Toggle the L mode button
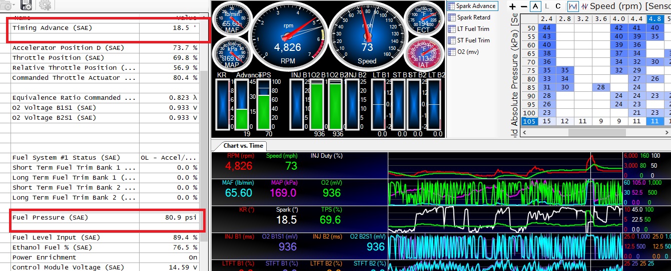 547,6
